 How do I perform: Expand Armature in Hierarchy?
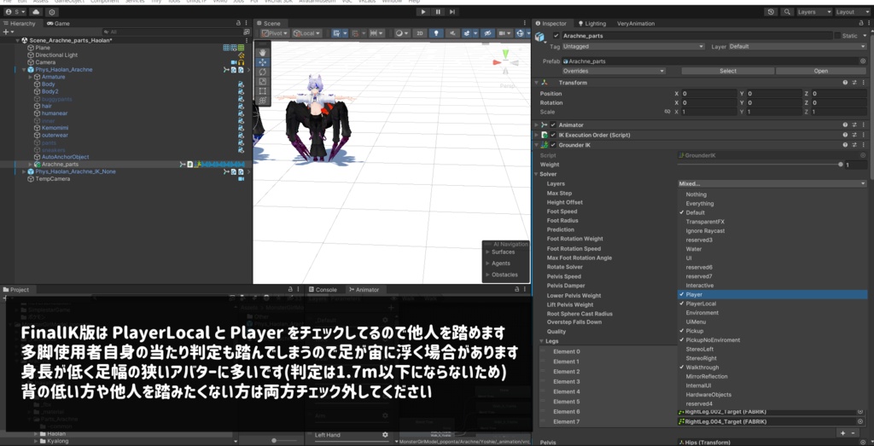[x=30, y=77]
